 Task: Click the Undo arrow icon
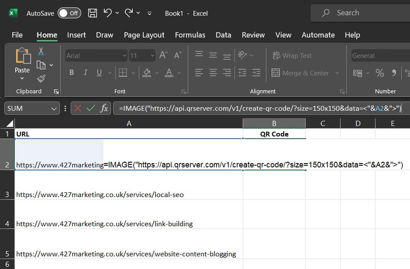pos(107,13)
